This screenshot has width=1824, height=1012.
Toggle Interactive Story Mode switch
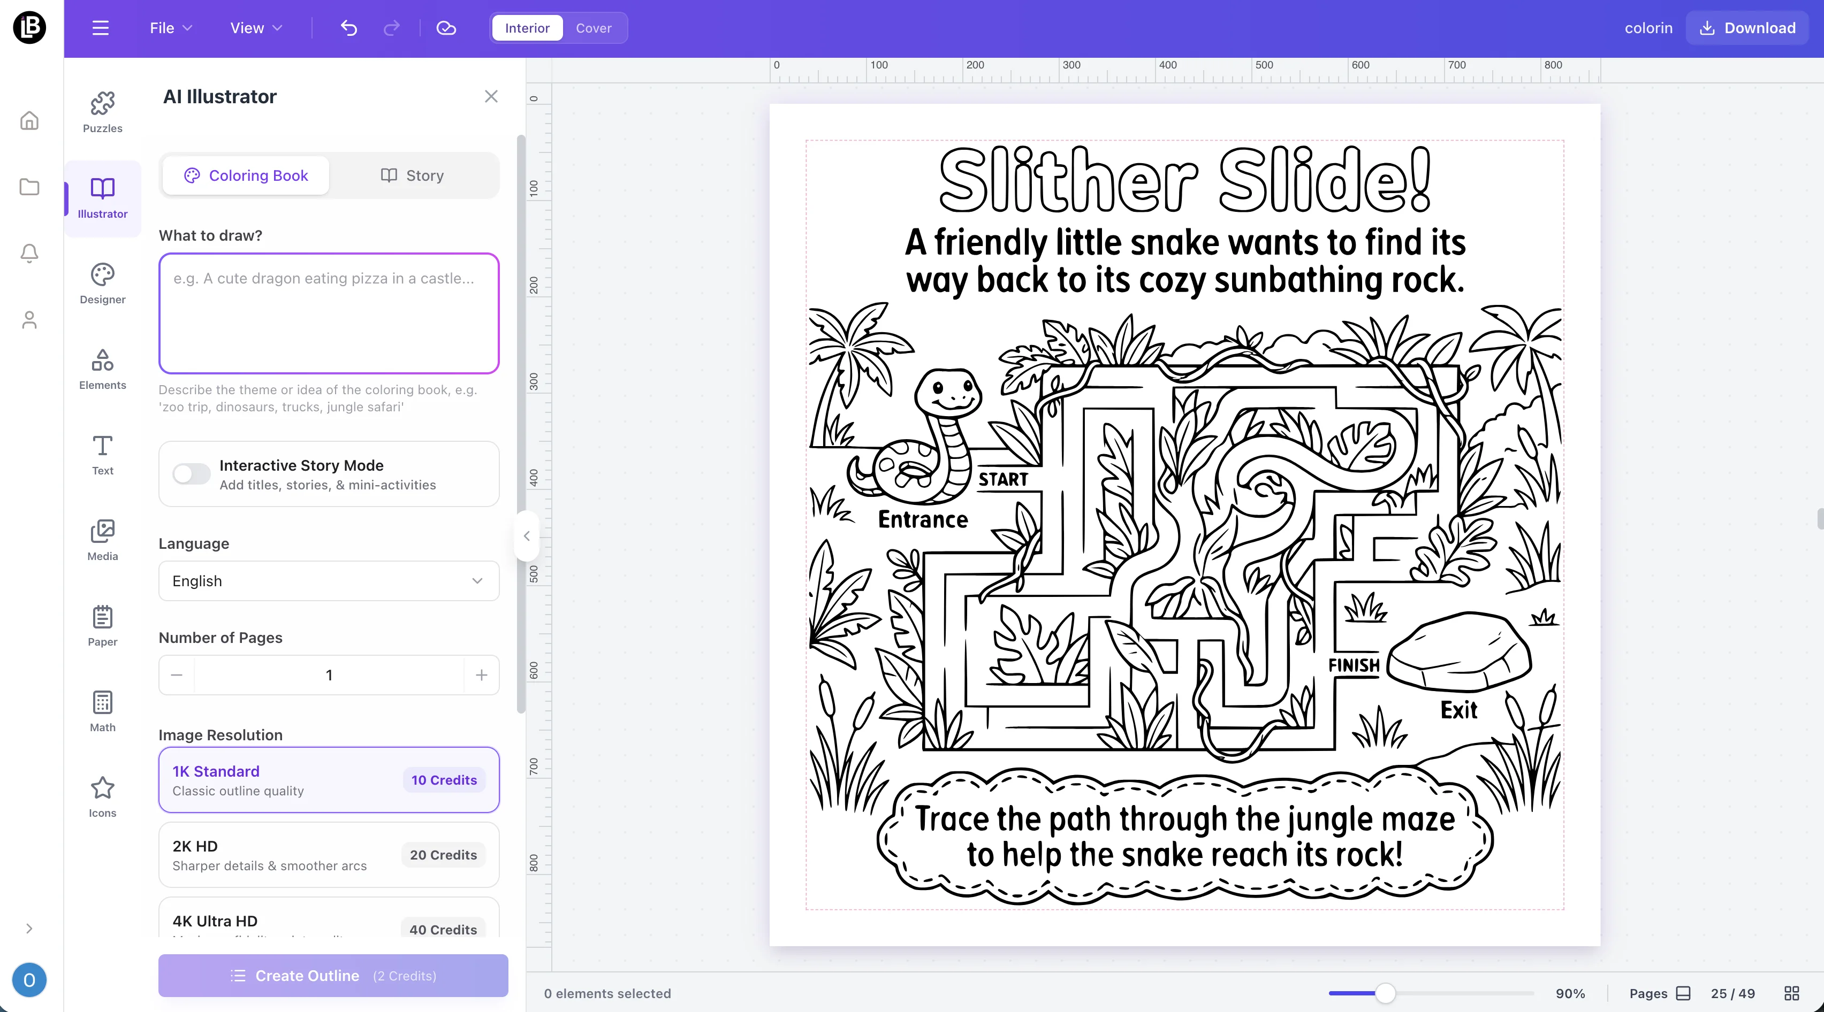click(192, 473)
